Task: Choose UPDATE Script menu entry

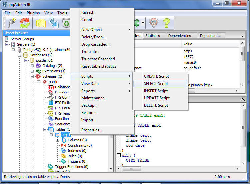Action: tap(160, 98)
